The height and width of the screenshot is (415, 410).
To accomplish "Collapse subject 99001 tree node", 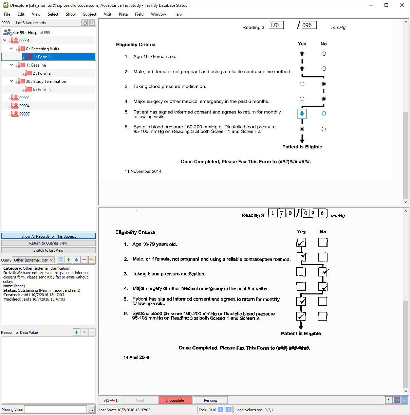I will pyautogui.click(x=4, y=40).
